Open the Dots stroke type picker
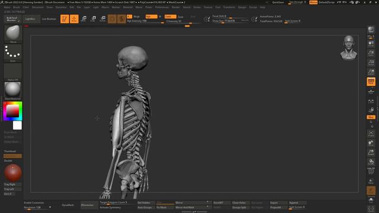 point(13,53)
